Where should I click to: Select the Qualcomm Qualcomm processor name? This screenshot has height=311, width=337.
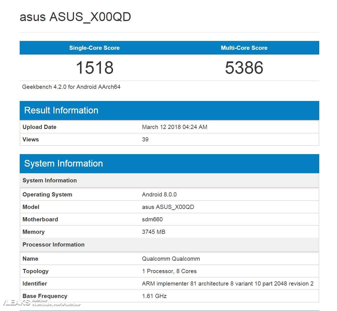pos(171,258)
